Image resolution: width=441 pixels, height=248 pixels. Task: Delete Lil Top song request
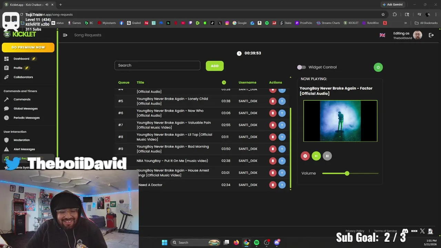click(x=273, y=137)
